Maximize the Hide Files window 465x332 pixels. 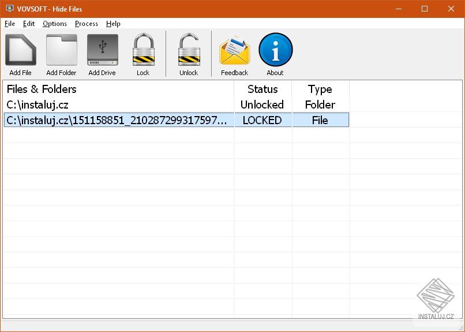[425, 9]
